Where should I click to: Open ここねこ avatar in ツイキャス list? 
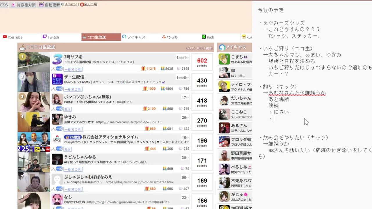point(224,114)
